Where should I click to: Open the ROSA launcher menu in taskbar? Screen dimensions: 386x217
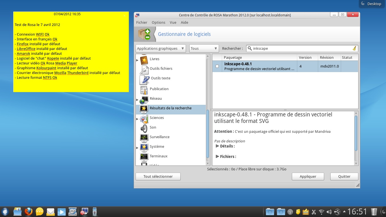[5, 211]
